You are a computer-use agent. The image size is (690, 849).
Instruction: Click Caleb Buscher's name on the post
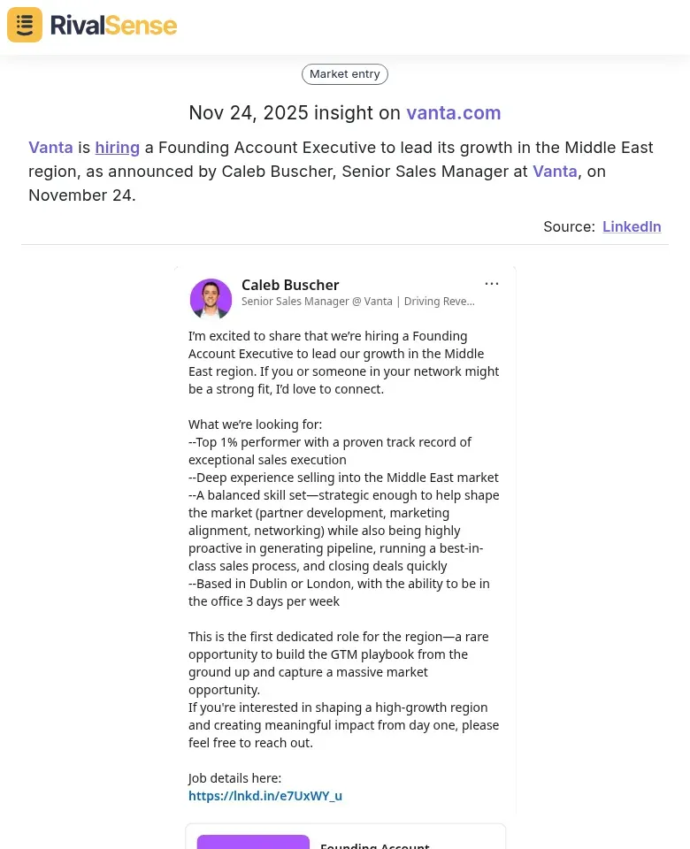point(290,285)
